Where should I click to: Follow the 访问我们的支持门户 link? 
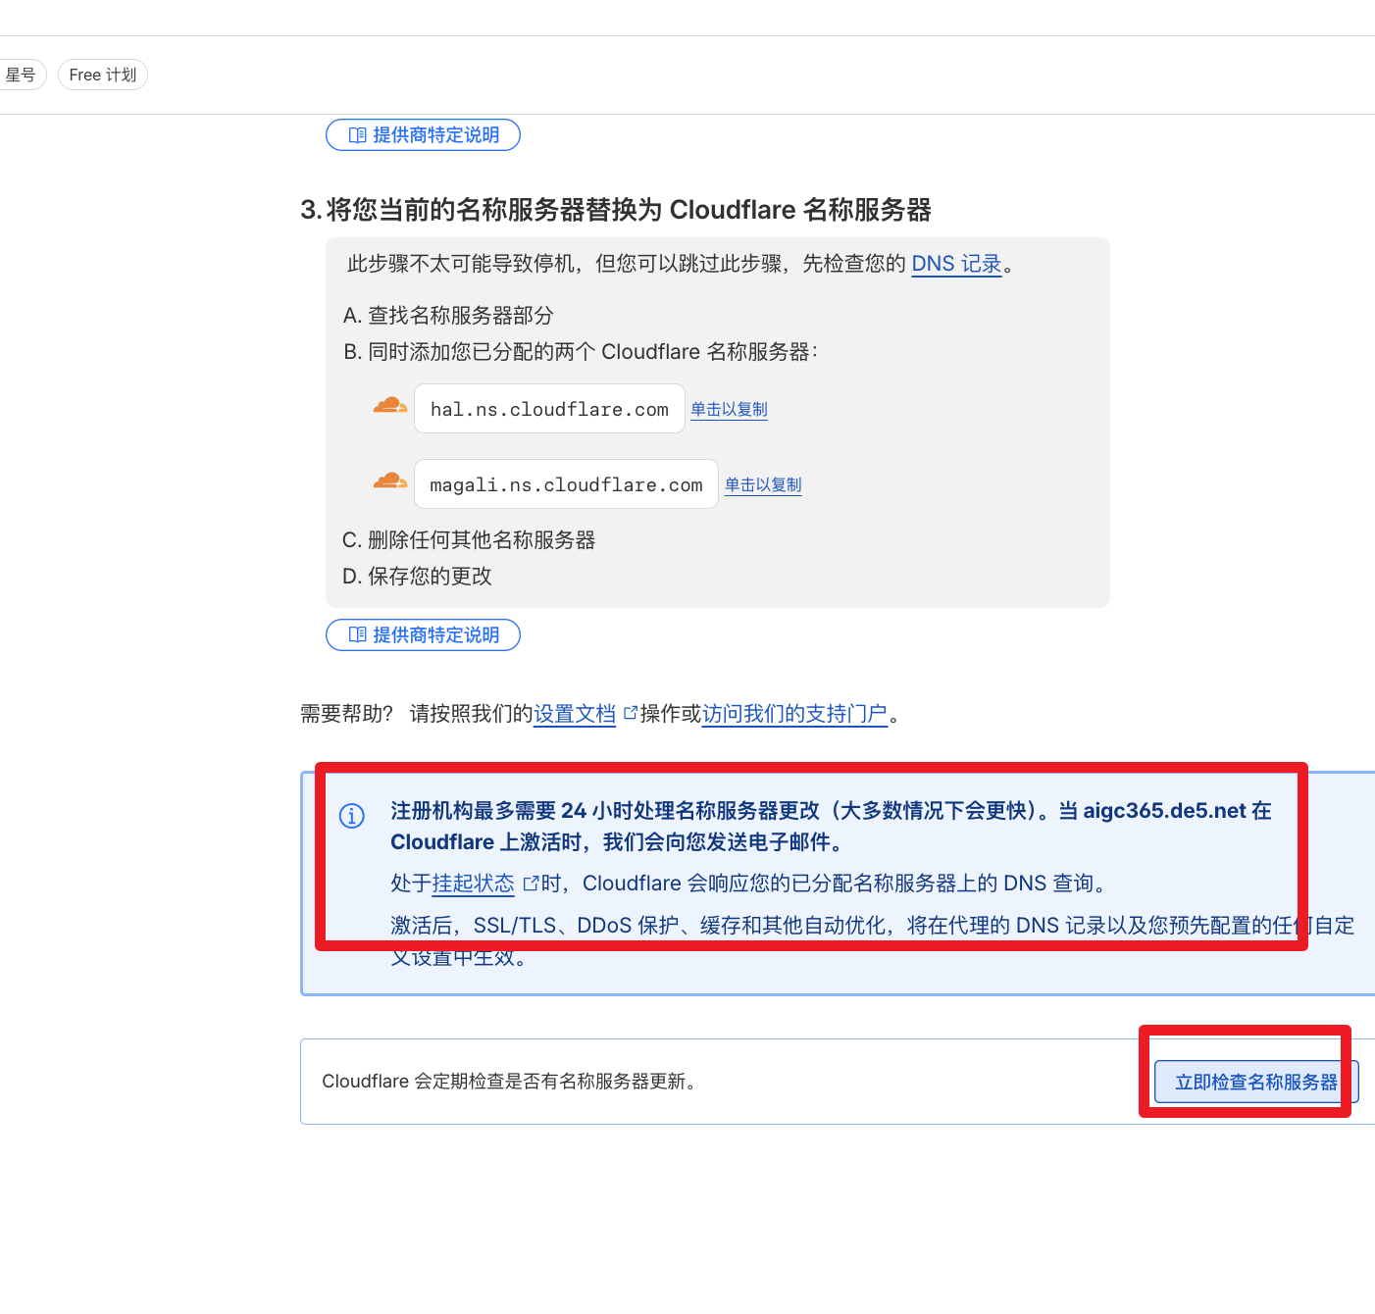[794, 714]
